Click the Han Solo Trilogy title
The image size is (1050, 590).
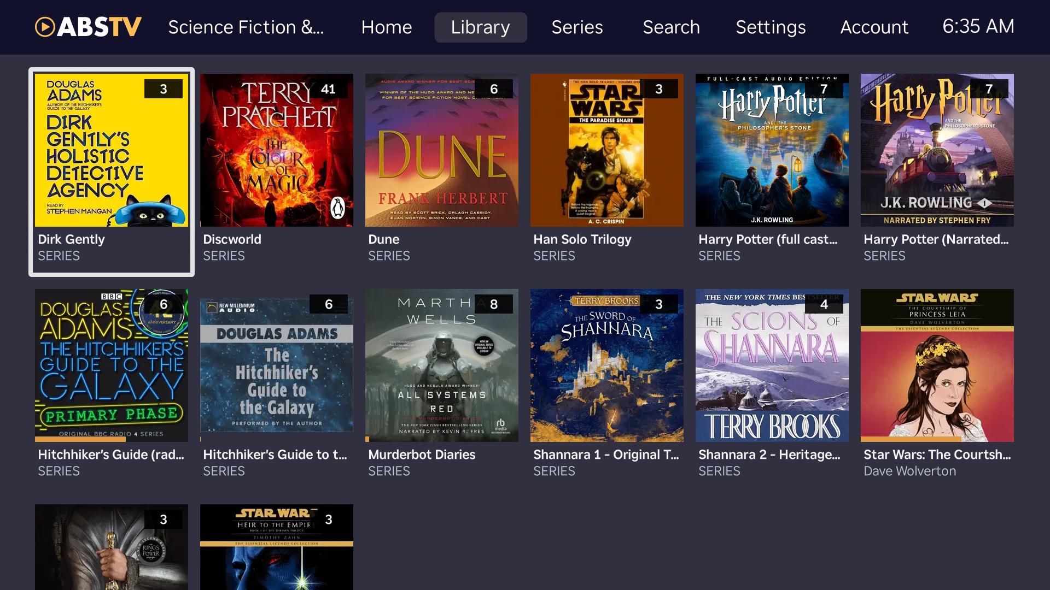(x=582, y=239)
